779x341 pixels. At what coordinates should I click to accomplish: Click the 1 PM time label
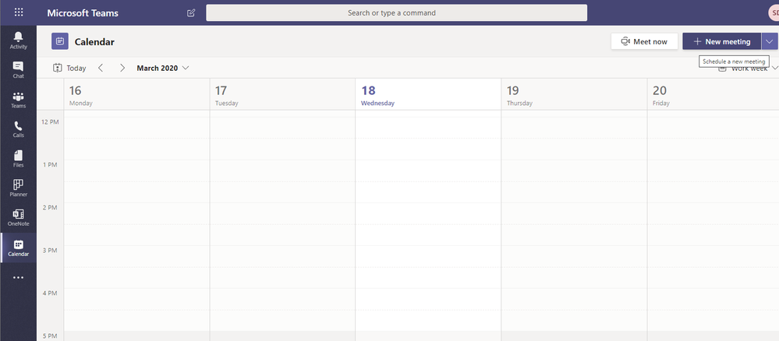click(49, 164)
